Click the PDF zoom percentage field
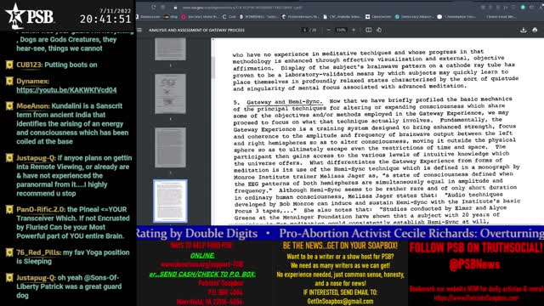544x306 pixels. (341, 31)
